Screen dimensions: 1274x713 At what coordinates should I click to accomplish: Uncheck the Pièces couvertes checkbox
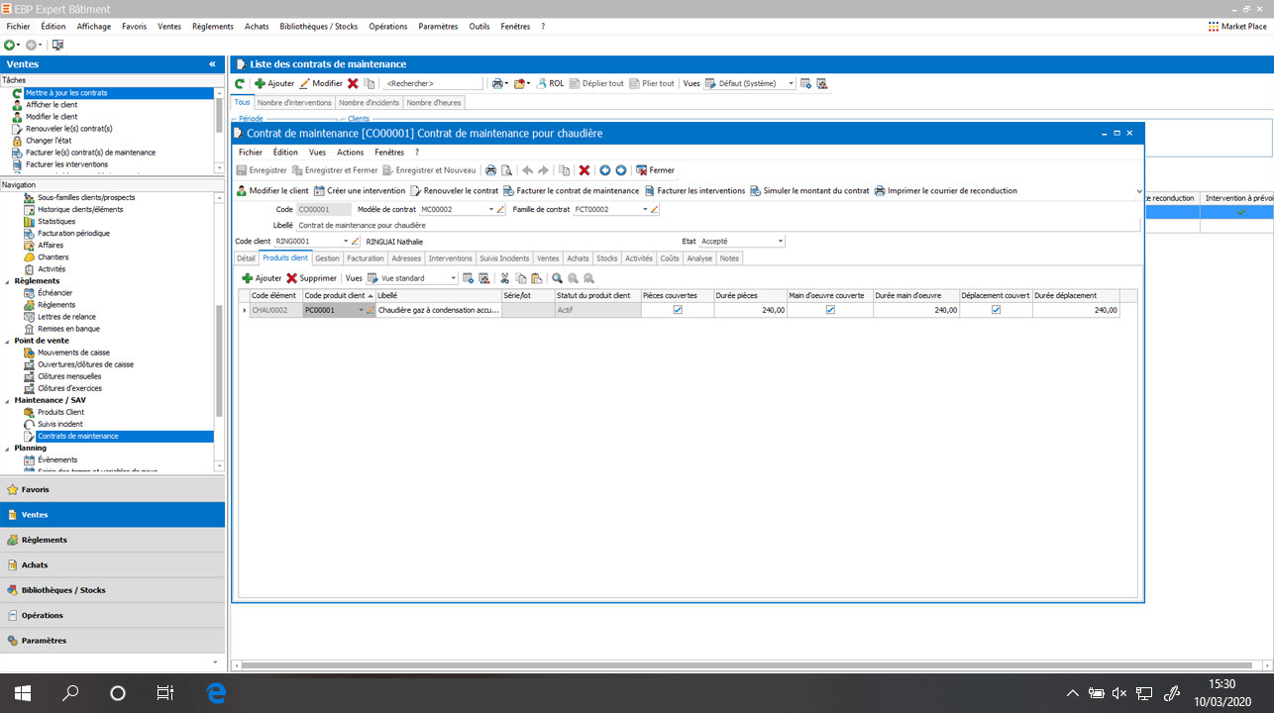[678, 310]
